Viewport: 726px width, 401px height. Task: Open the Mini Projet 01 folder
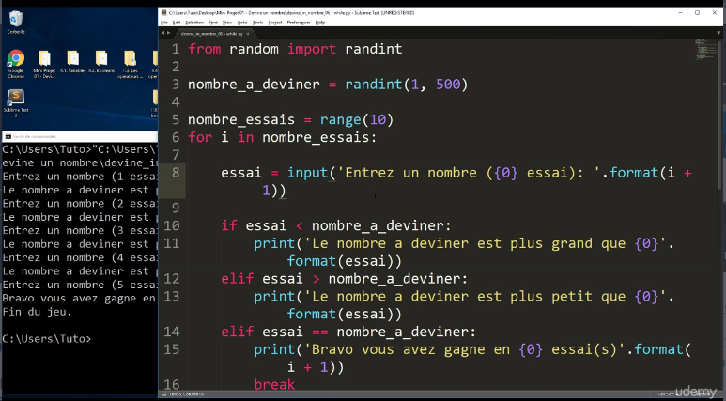(x=44, y=61)
